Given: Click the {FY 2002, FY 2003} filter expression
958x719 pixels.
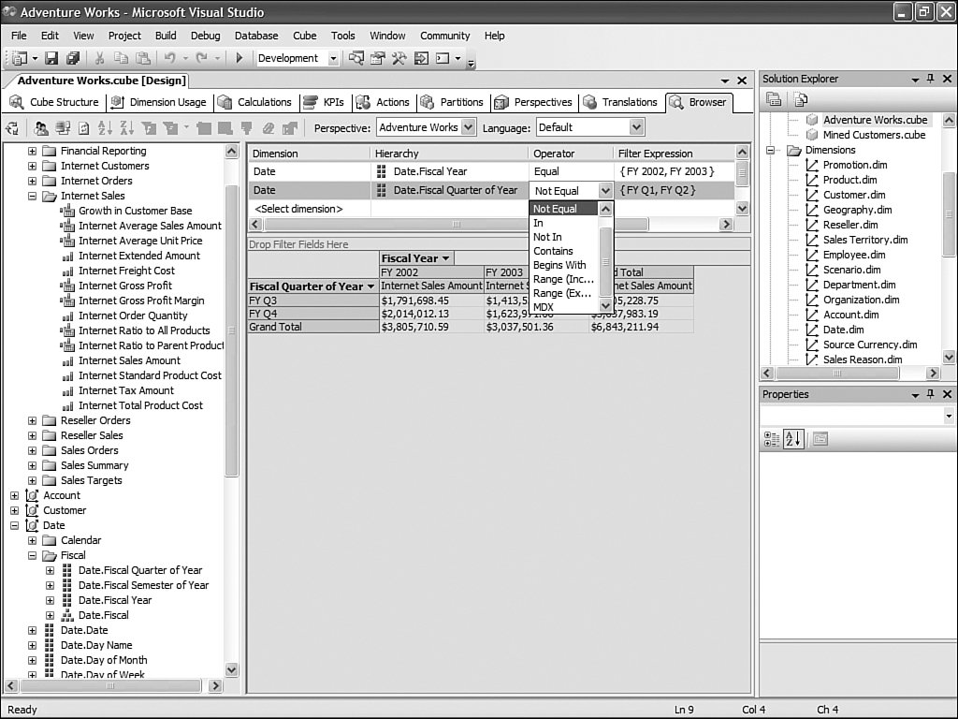Looking at the screenshot, I should pyautogui.click(x=674, y=172).
